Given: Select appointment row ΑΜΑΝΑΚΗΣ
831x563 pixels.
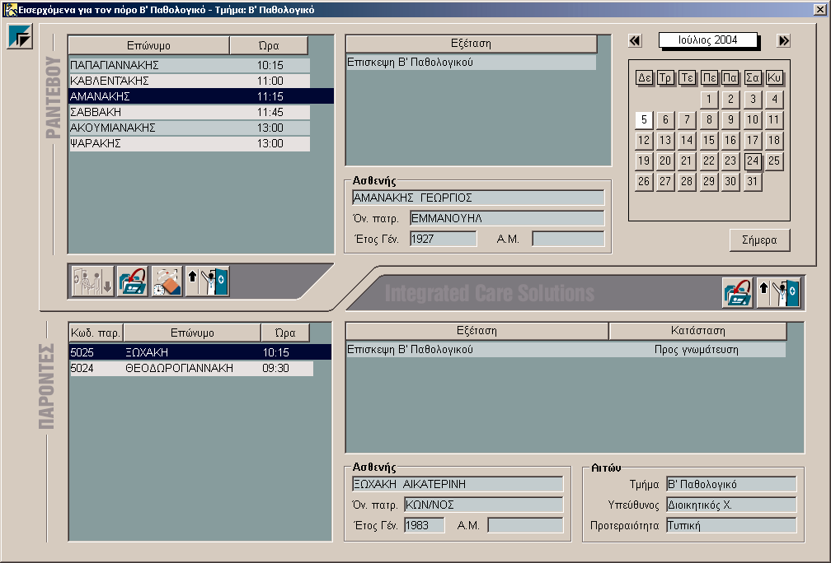Looking at the screenshot, I should click(x=201, y=96).
